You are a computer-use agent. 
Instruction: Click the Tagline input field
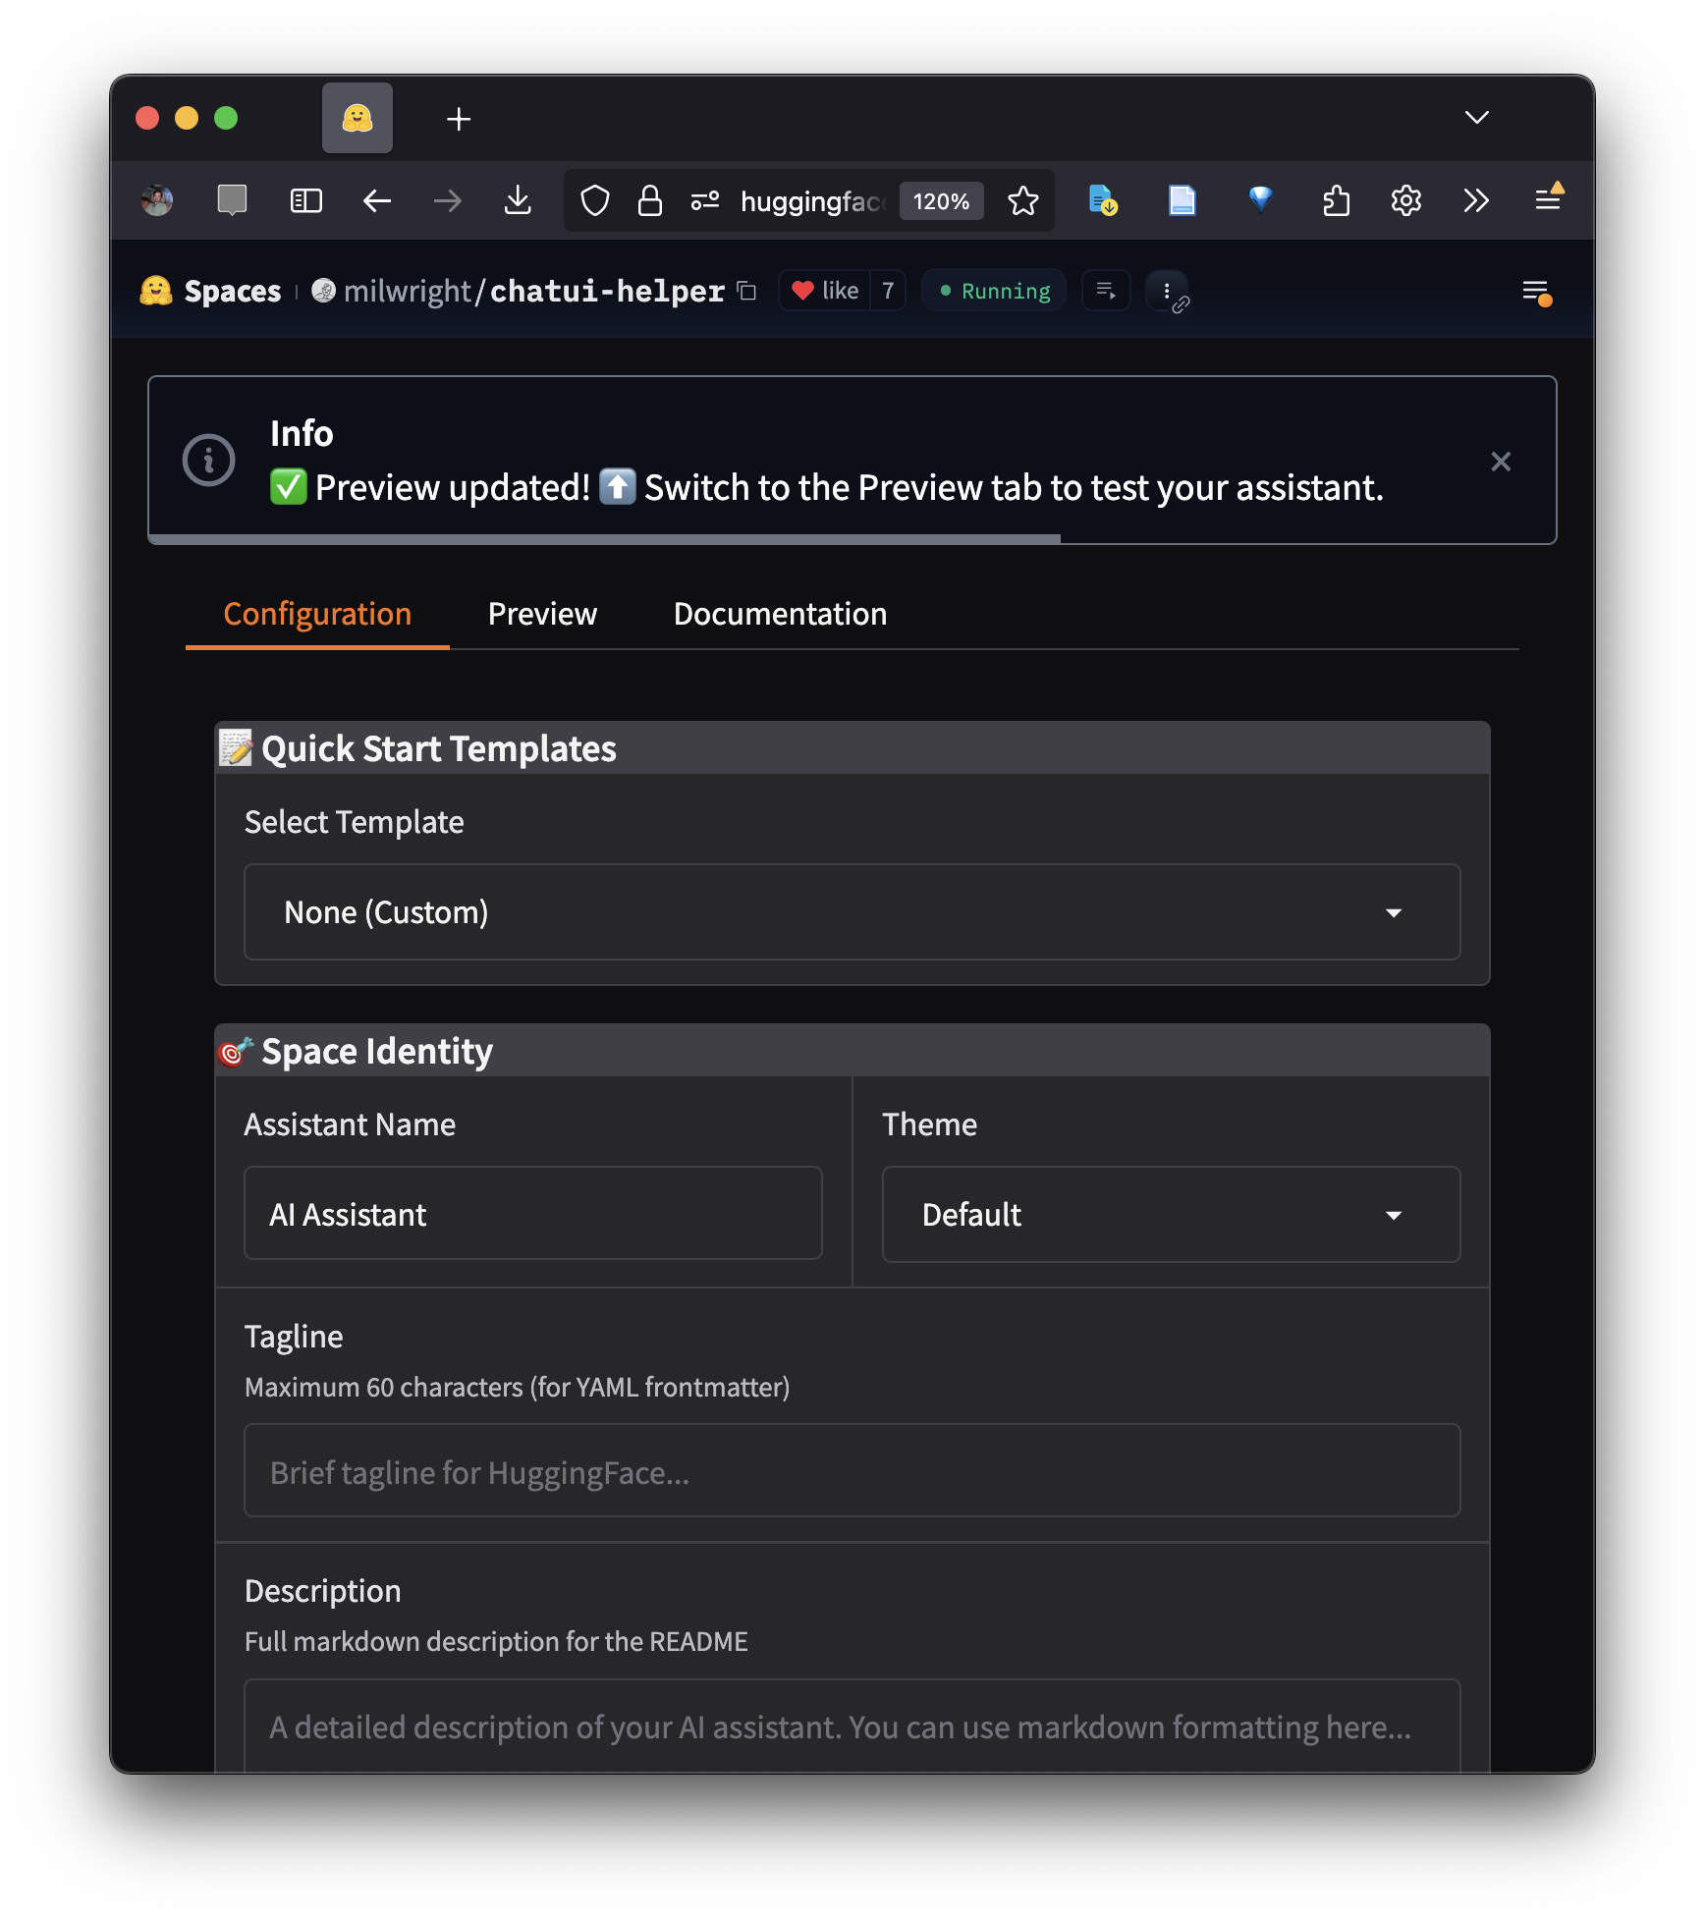pos(852,1471)
